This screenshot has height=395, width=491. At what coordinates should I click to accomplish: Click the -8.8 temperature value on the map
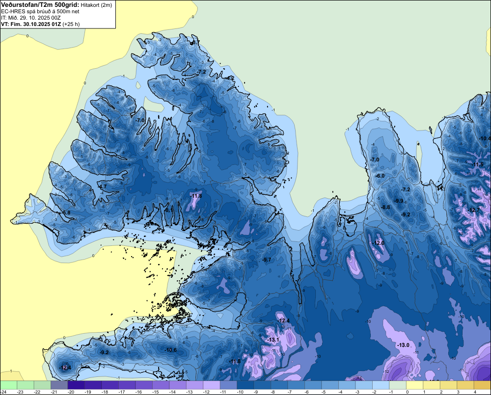pyautogui.click(x=385, y=207)
